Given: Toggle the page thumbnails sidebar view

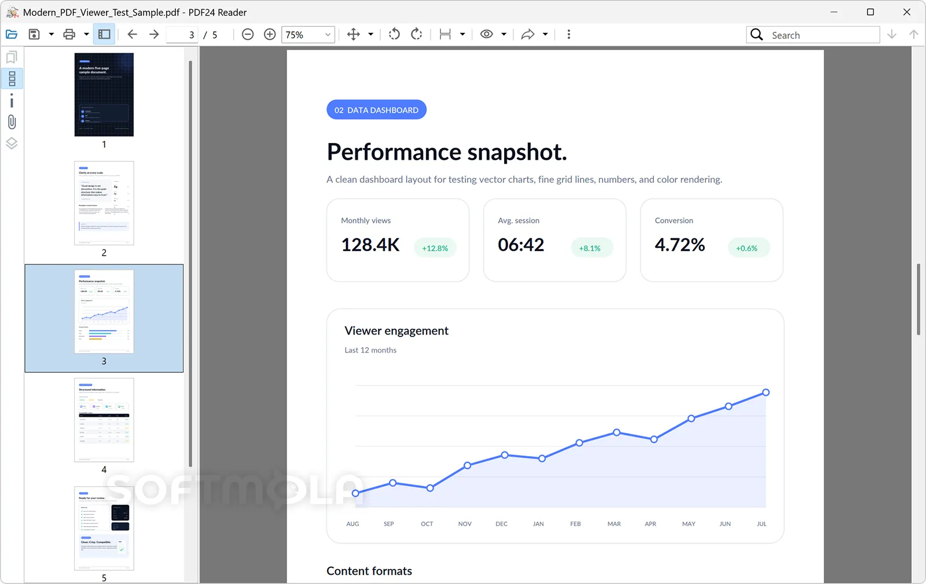Looking at the screenshot, I should (x=12, y=79).
